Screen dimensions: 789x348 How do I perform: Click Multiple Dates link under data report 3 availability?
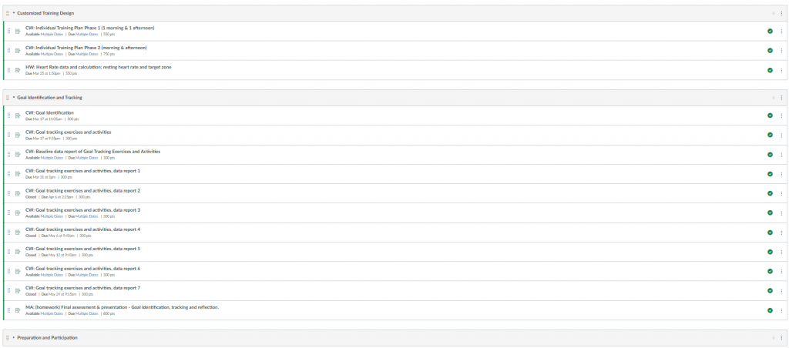(52, 216)
